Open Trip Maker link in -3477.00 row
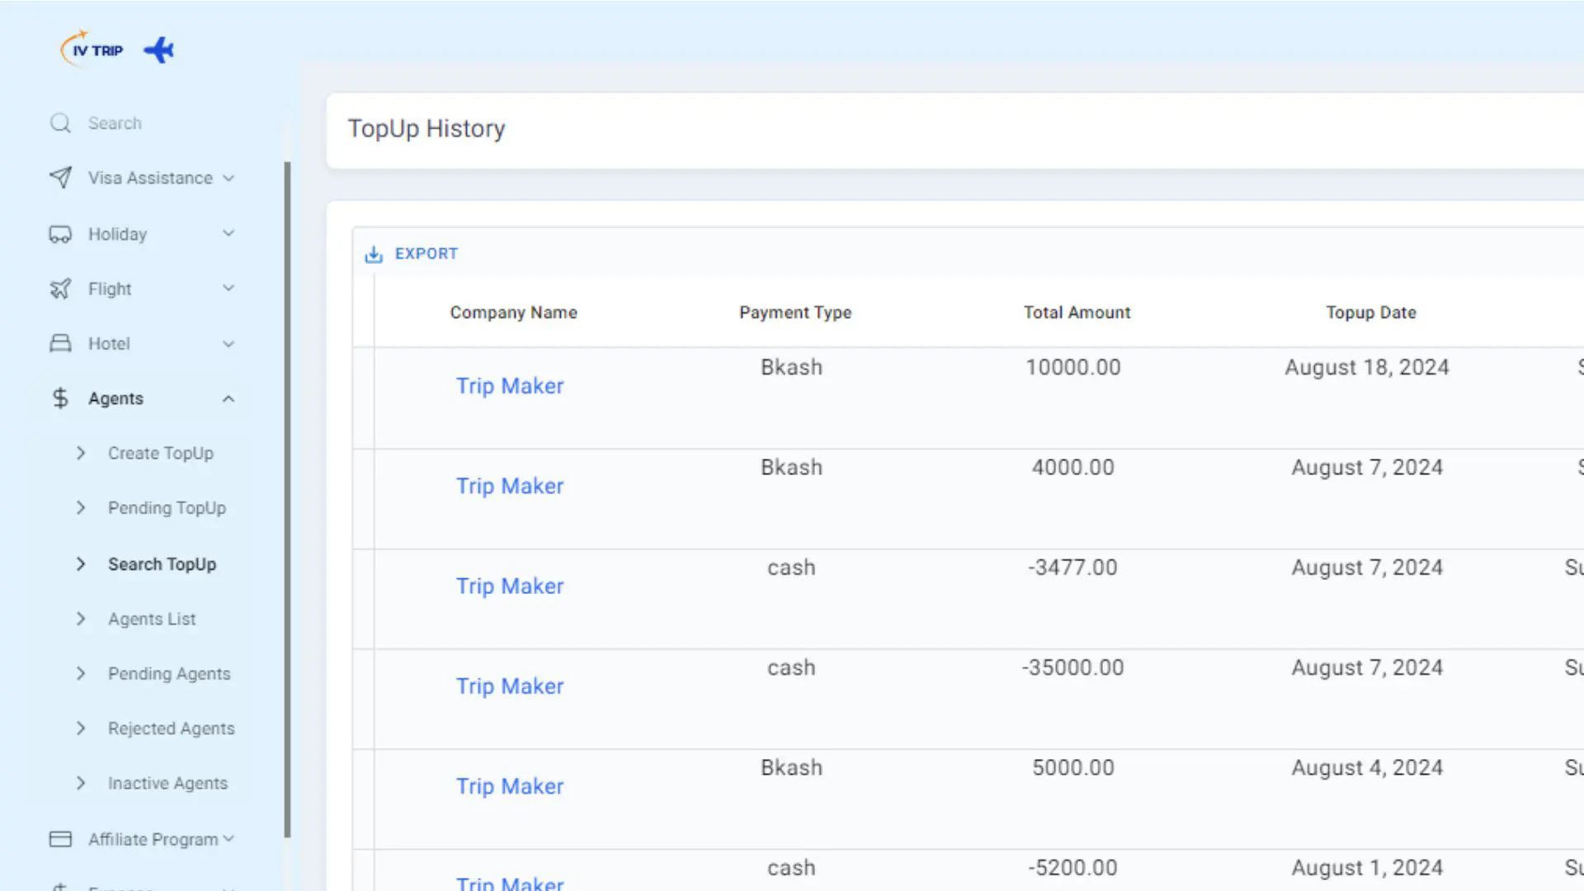The width and height of the screenshot is (1584, 891). 510,587
